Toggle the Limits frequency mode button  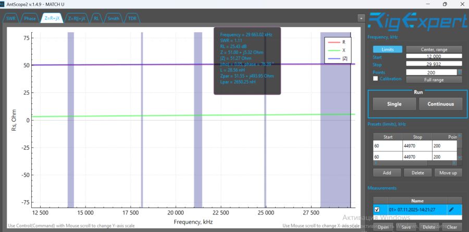(387, 49)
